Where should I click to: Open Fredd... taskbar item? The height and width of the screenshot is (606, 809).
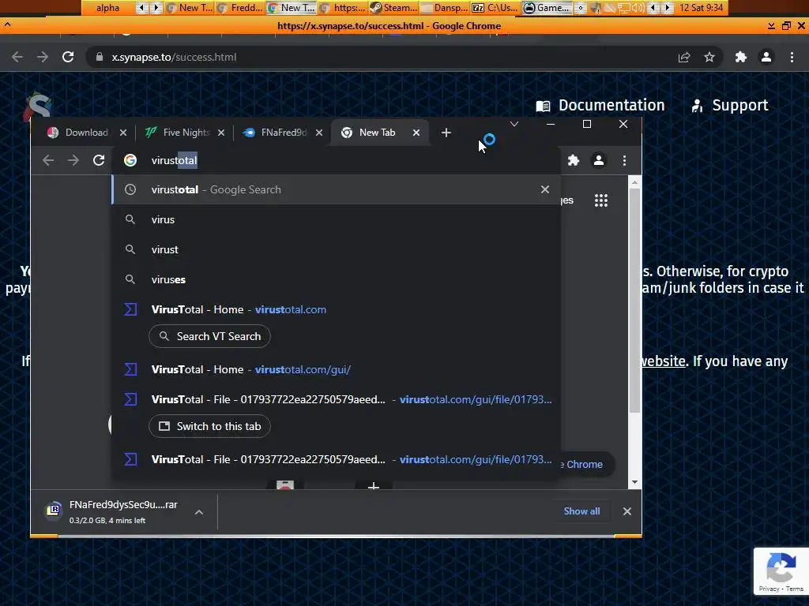[241, 8]
